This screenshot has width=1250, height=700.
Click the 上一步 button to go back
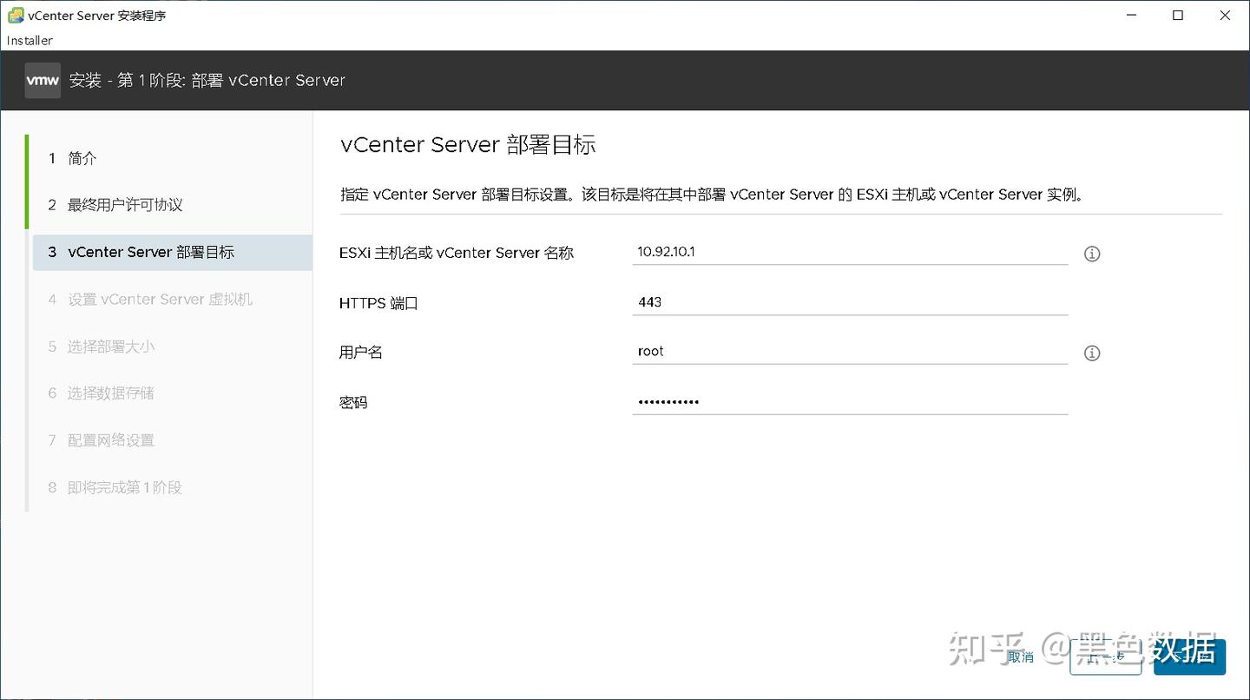1106,657
